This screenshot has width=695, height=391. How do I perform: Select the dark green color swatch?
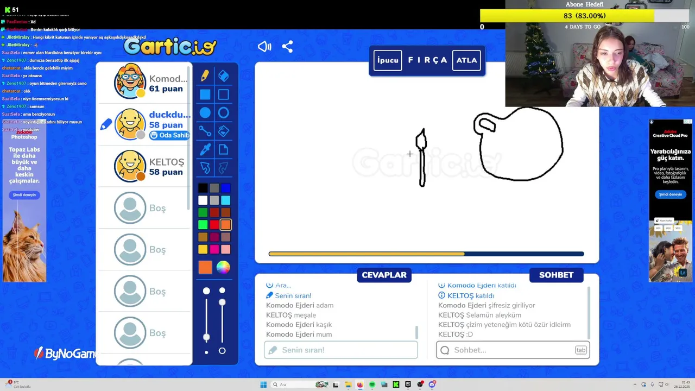(203, 212)
